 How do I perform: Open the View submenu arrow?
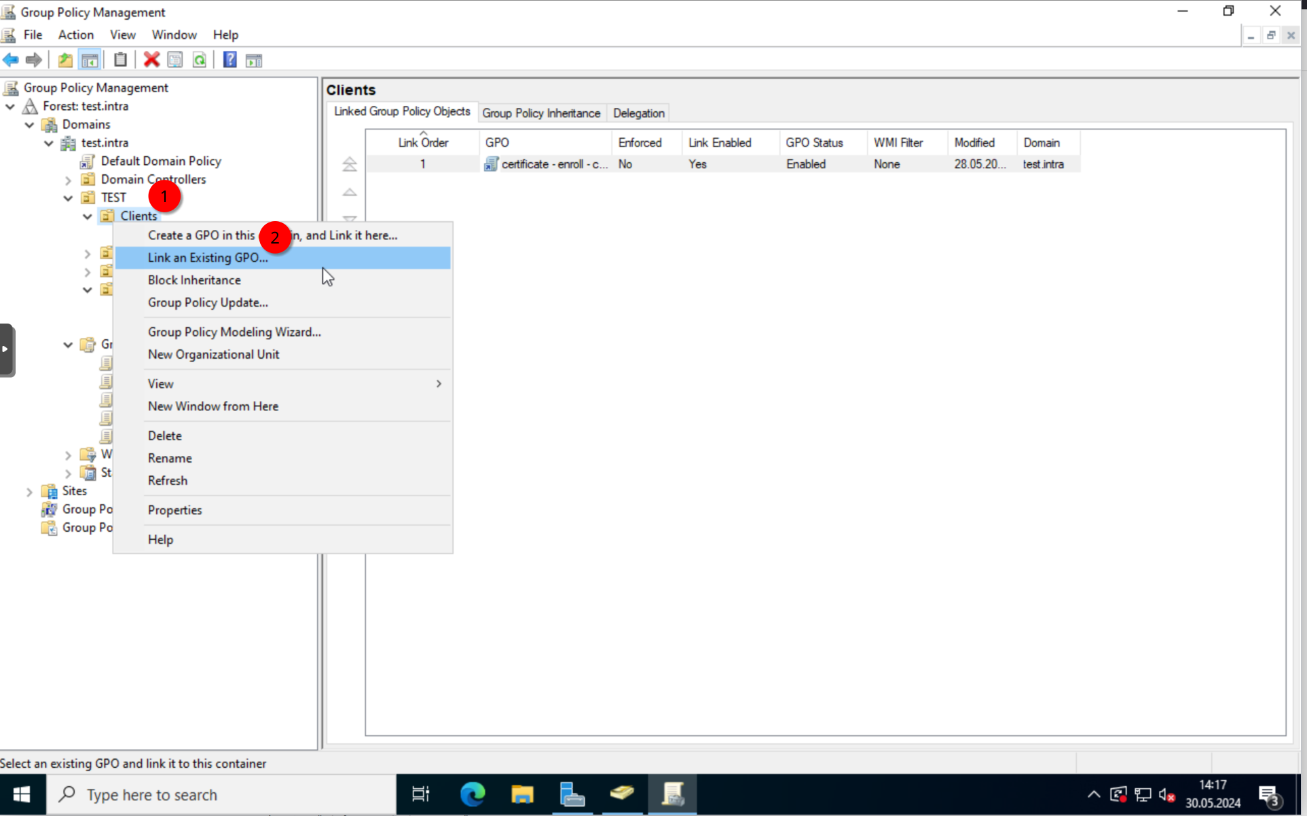pos(439,383)
